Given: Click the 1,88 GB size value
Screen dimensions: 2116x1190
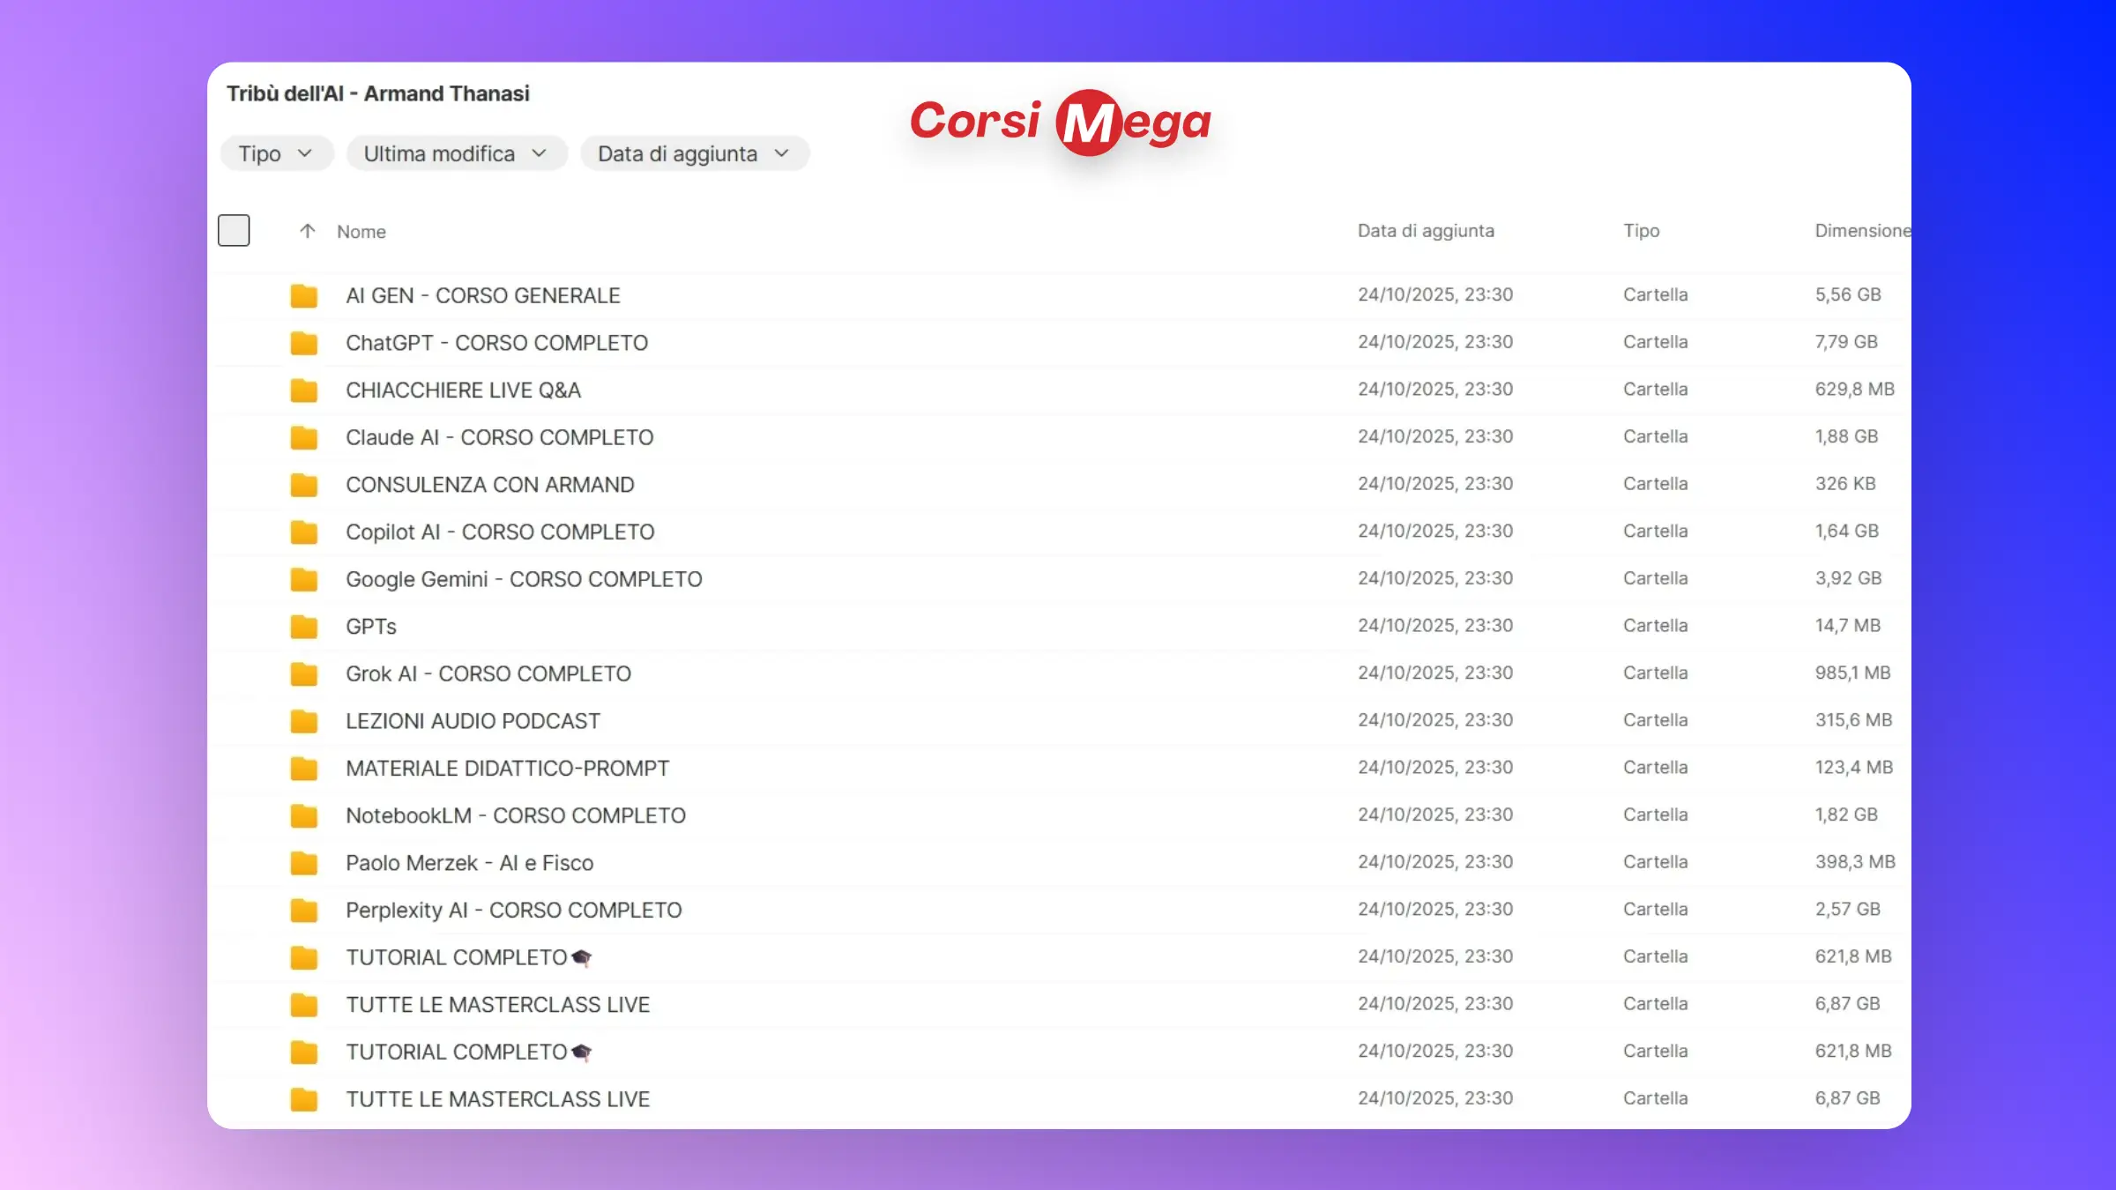Looking at the screenshot, I should click(1846, 436).
